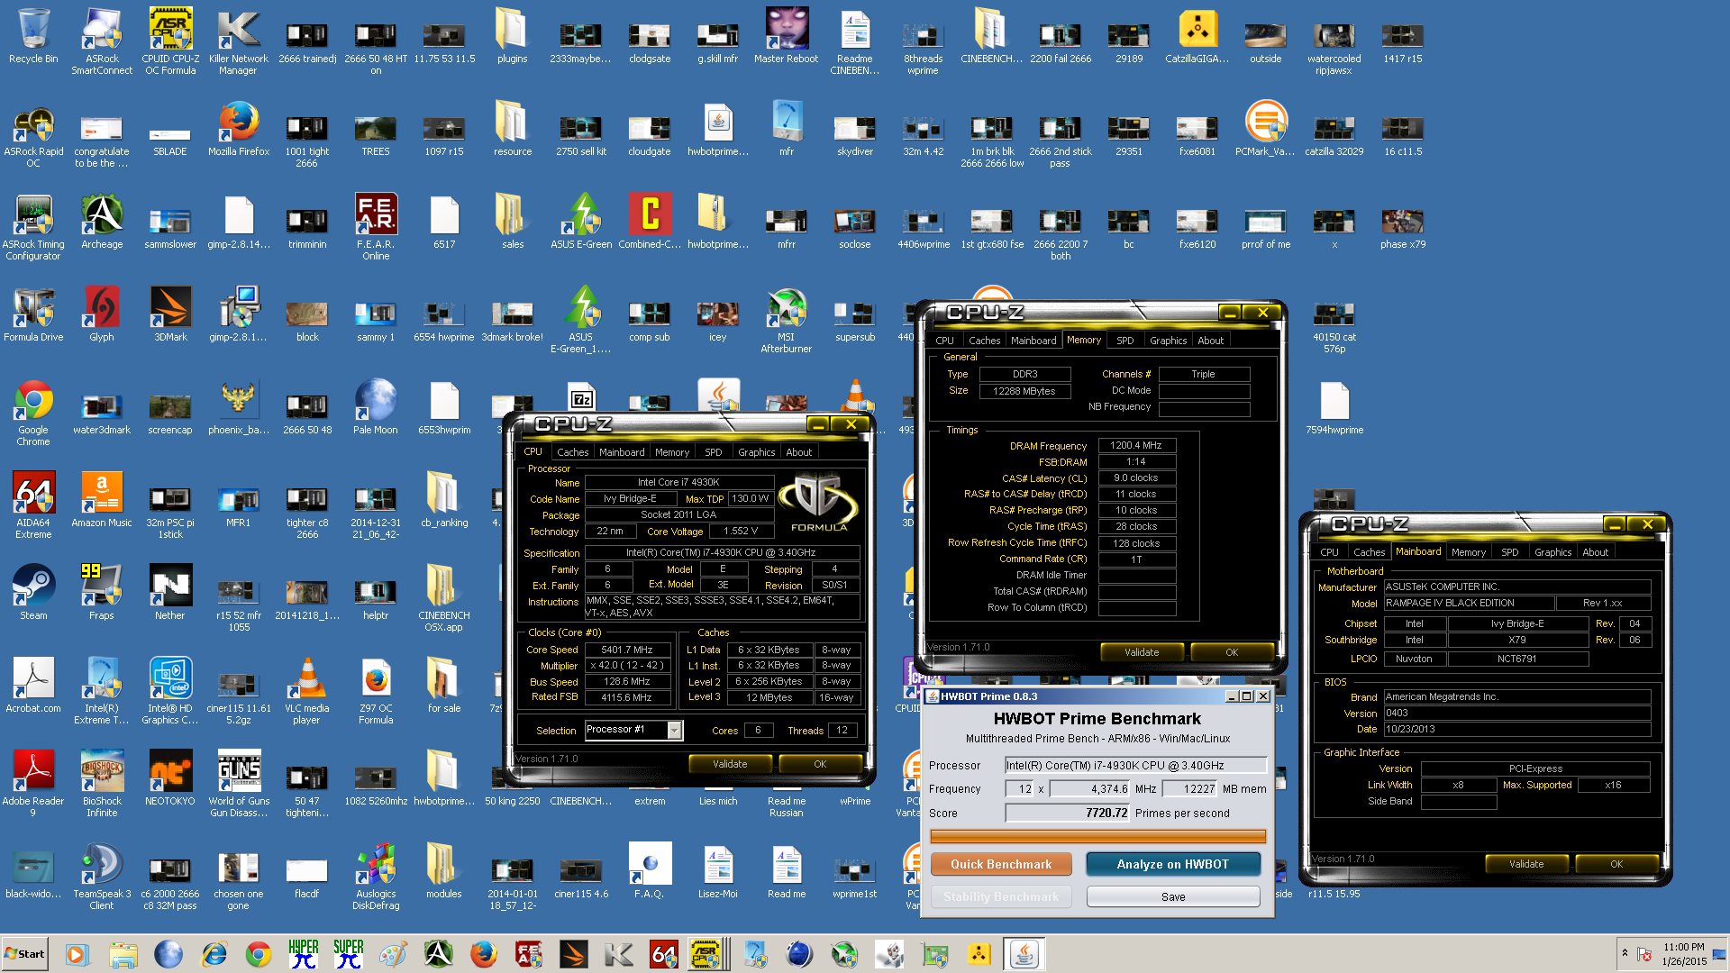Open Pale Moon browser desktop icon
The width and height of the screenshot is (1730, 973).
376,406
